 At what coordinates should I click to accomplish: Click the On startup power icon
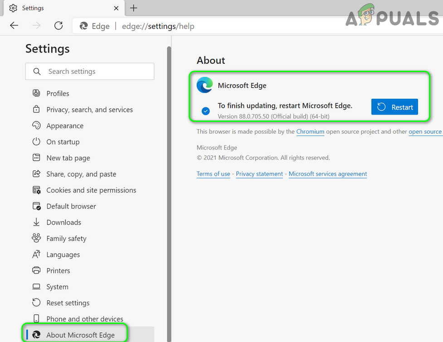[36, 141]
